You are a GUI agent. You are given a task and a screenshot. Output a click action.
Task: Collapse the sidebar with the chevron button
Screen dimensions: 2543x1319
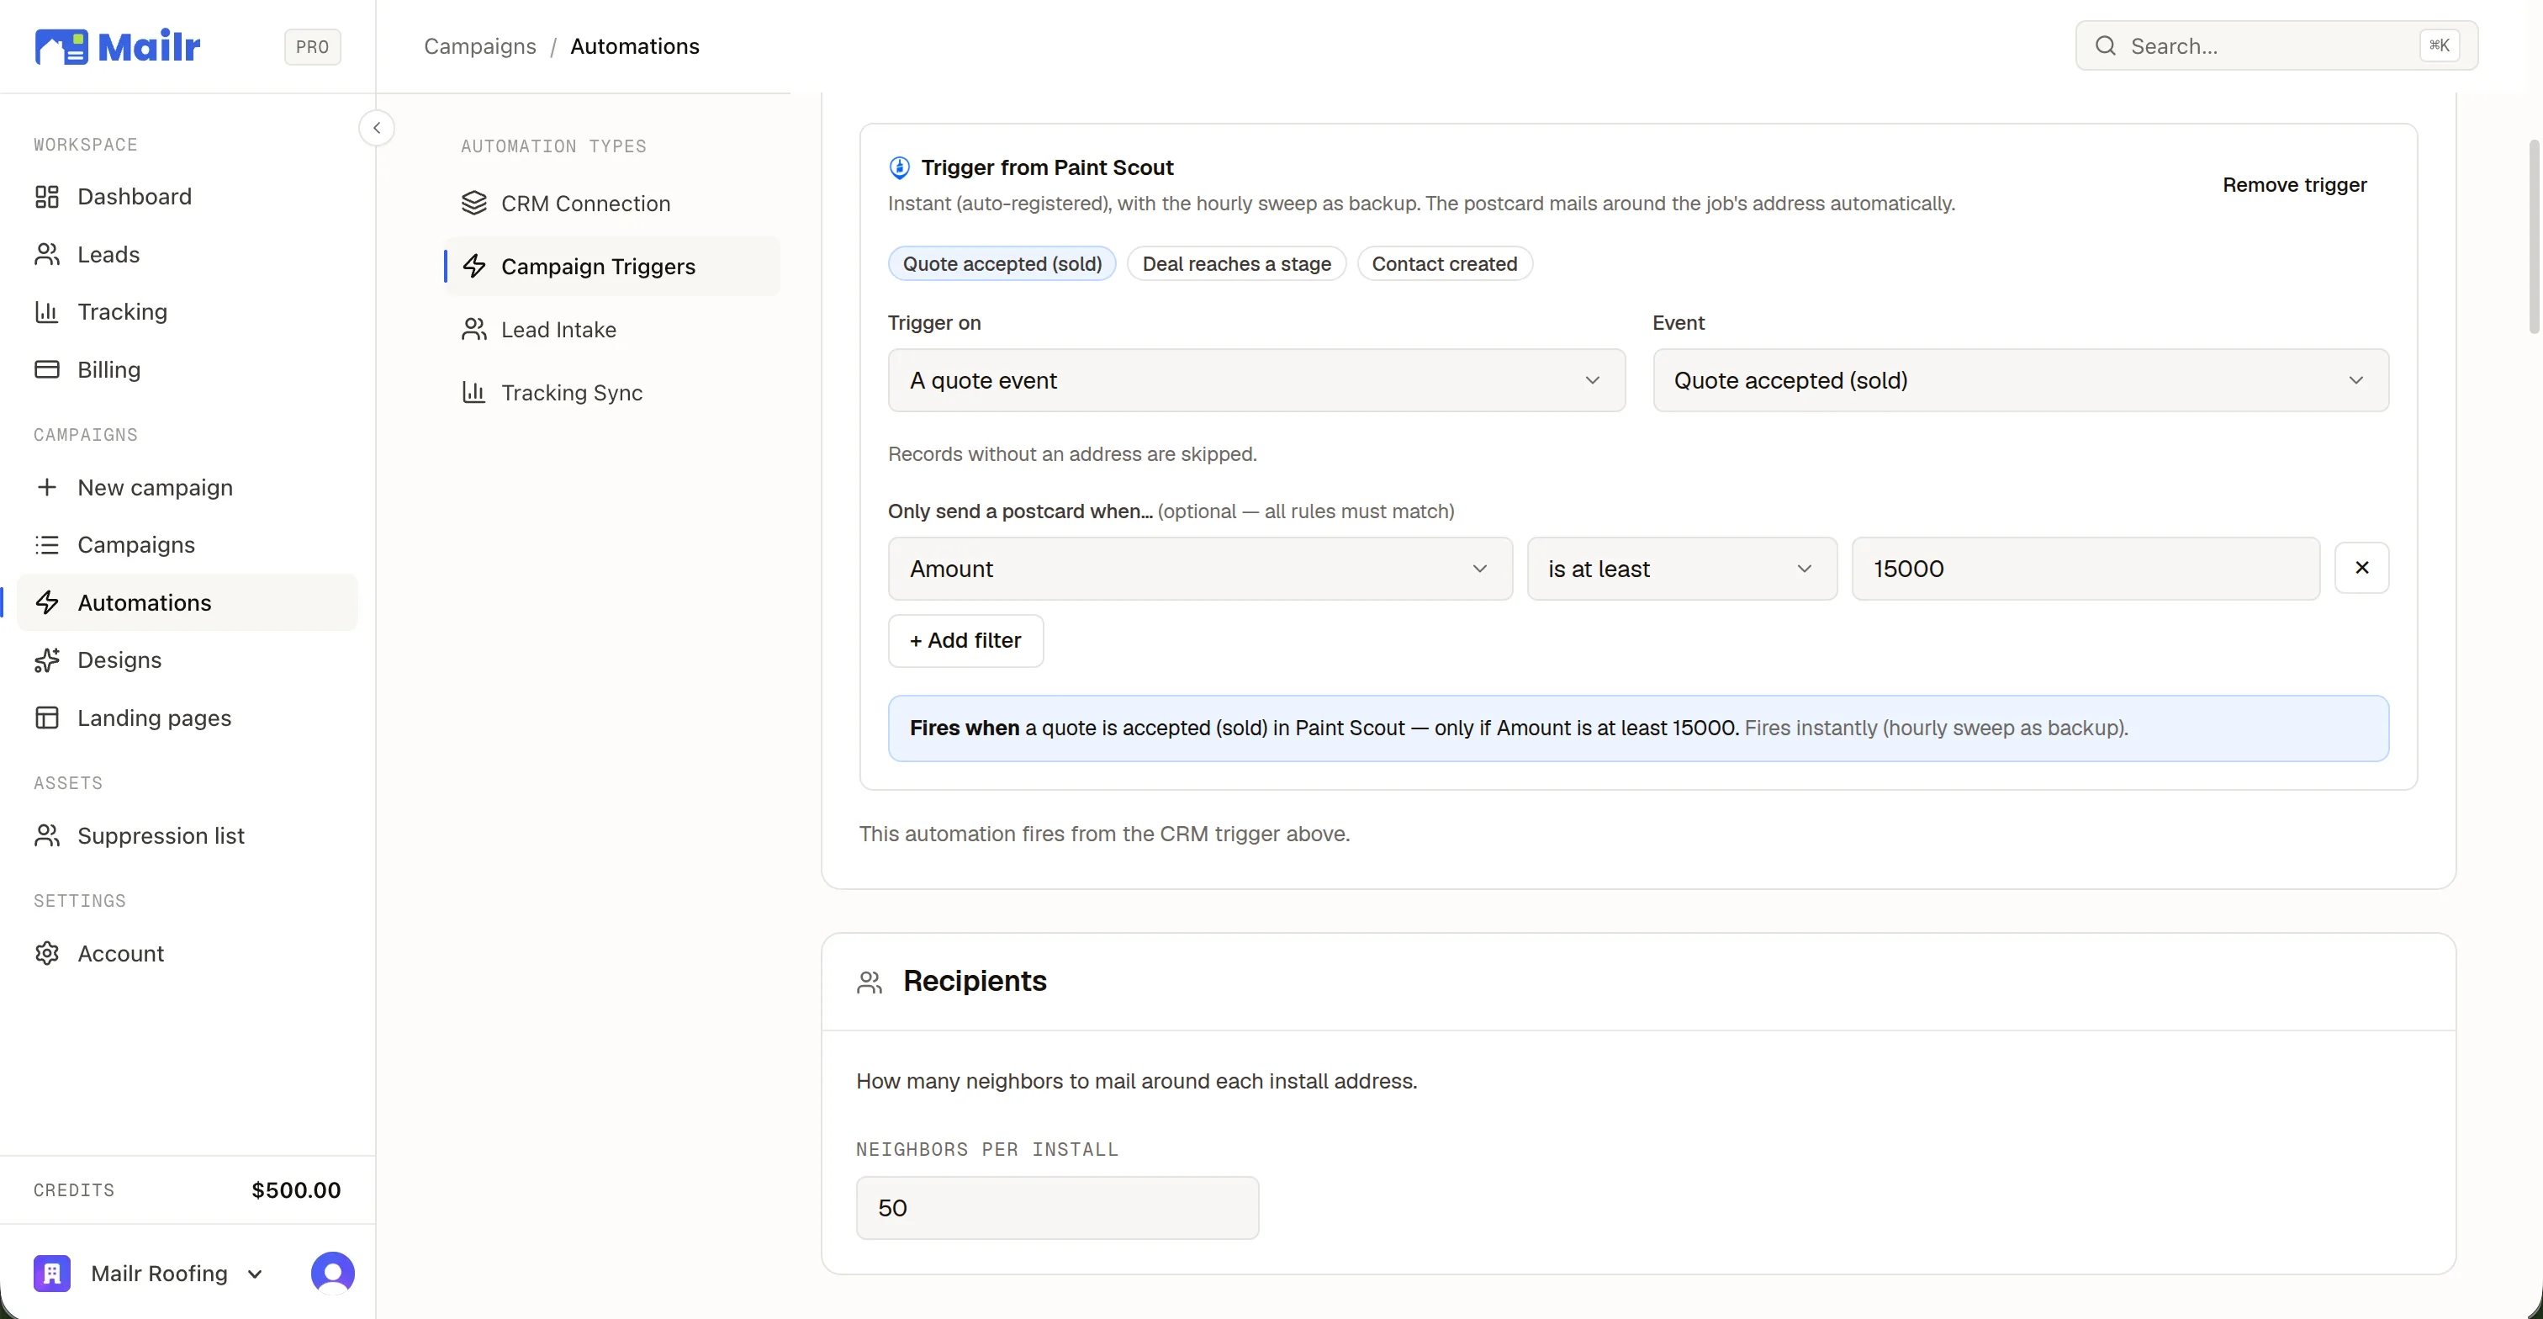pos(376,129)
